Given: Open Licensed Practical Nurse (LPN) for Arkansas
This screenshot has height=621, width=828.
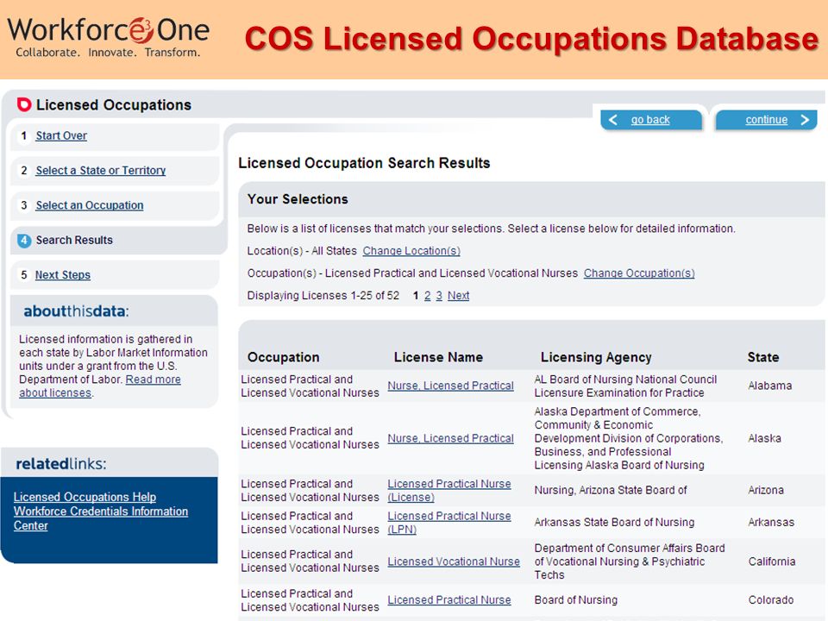Looking at the screenshot, I should [448, 523].
